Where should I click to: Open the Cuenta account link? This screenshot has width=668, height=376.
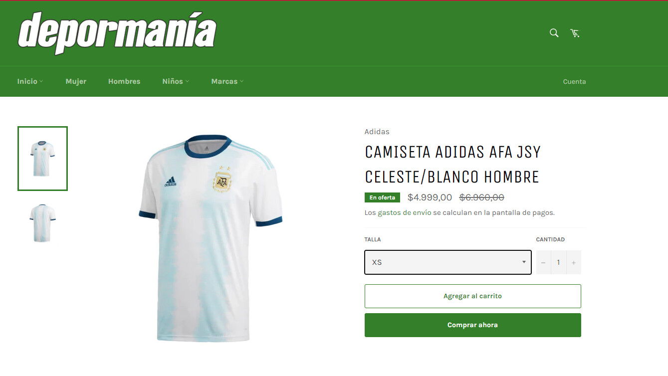[x=574, y=81]
